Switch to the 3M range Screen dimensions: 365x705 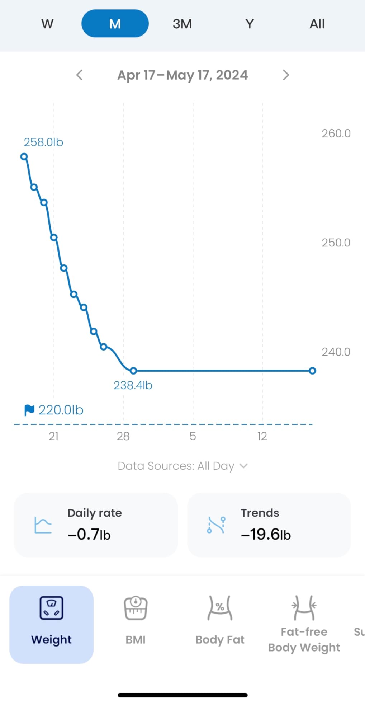pos(182,24)
